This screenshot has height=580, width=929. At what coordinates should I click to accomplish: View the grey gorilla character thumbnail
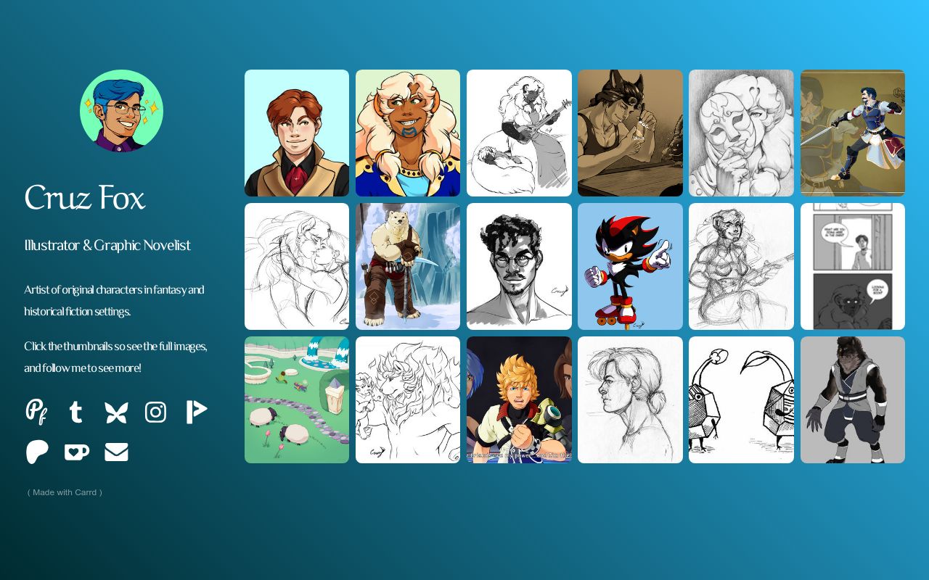(853, 399)
